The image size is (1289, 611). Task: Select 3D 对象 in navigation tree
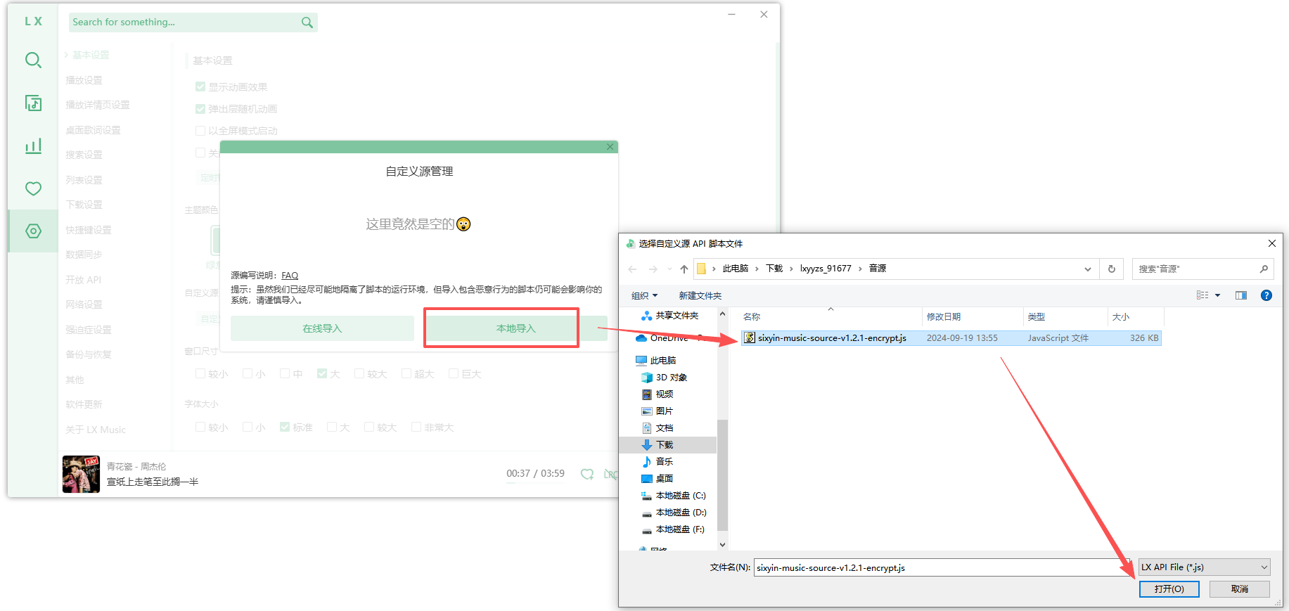pyautogui.click(x=671, y=378)
